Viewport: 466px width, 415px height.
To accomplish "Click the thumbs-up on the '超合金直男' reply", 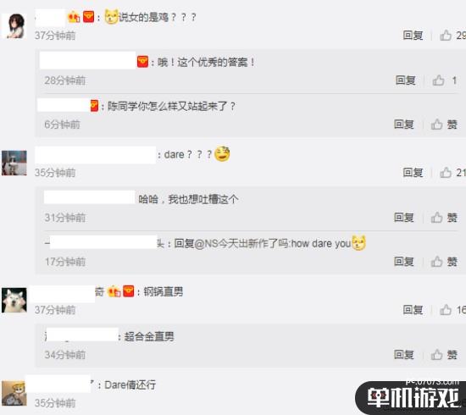I will point(437,354).
